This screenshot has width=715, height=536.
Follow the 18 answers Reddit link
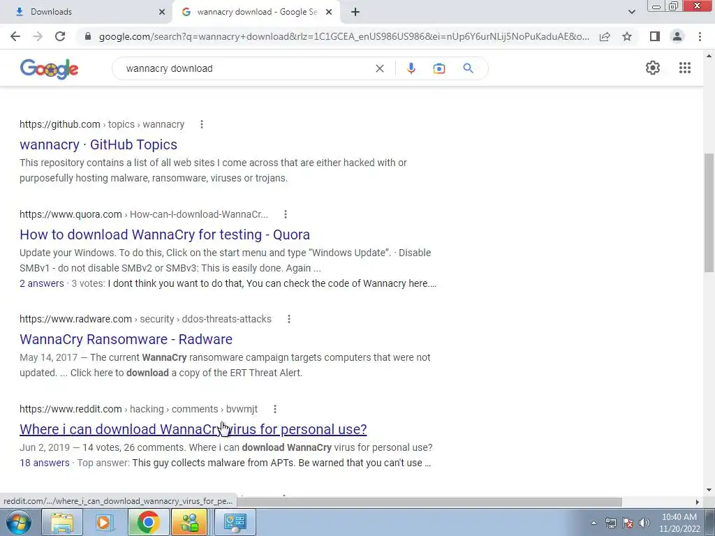(44, 463)
